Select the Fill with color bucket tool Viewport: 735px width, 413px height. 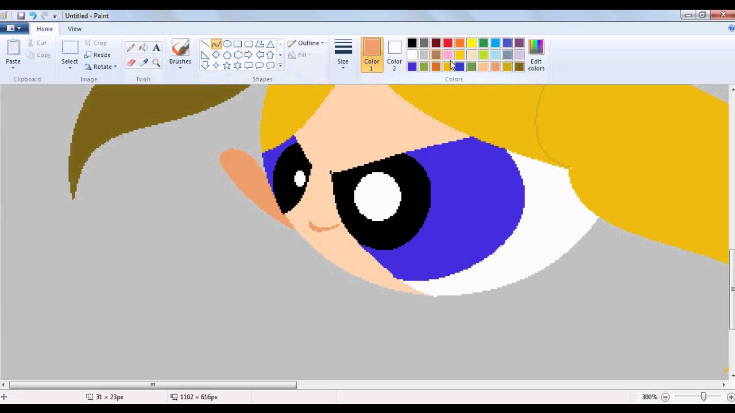click(x=144, y=48)
